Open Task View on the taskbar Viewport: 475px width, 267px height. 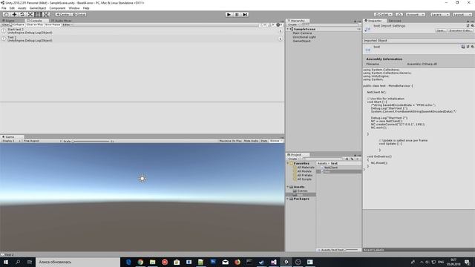pyautogui.click(x=30, y=262)
